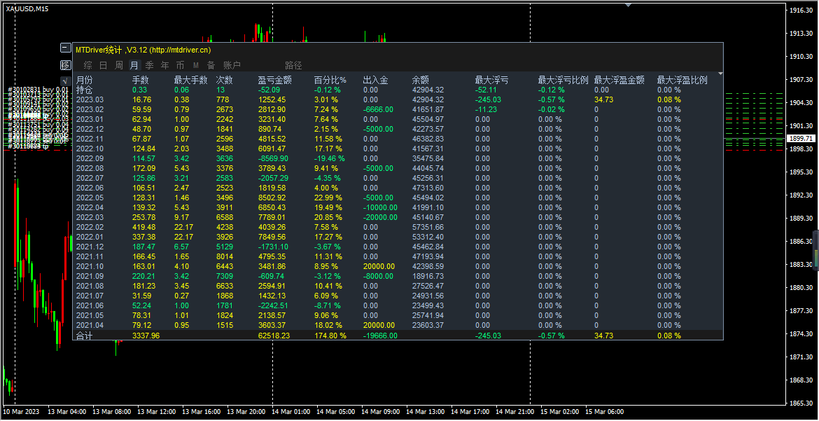Image resolution: width=819 pixels, height=421 pixels.
Task: Click the 合计 totals row label
Action: pos(84,336)
